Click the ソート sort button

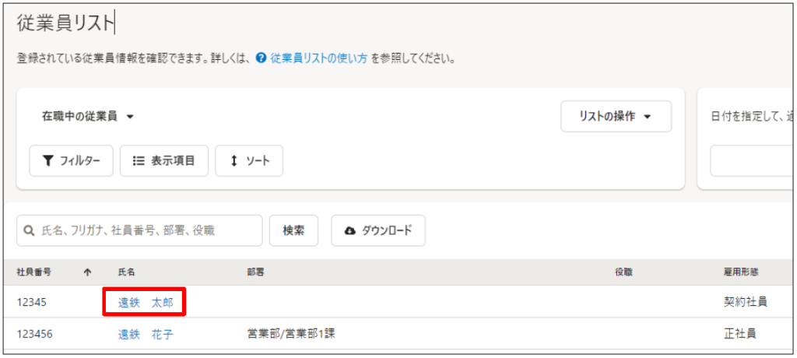pos(249,161)
